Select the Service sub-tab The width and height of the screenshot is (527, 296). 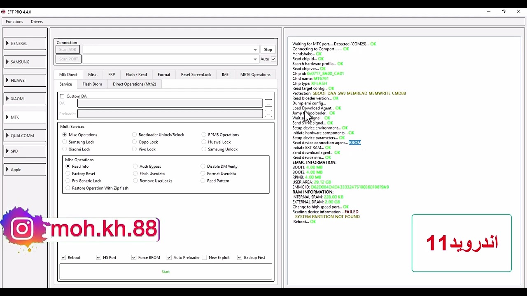tap(65, 84)
